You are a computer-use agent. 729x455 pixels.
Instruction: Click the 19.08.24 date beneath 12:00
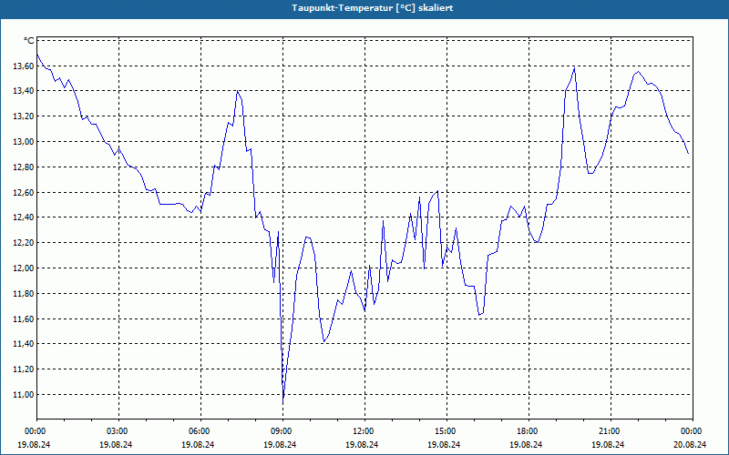pos(362,444)
